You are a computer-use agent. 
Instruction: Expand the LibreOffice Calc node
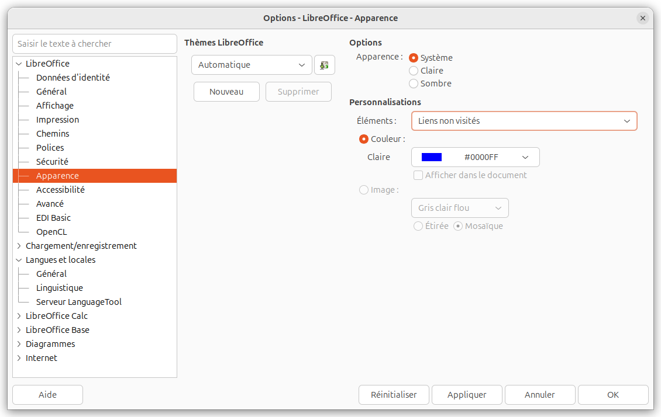19,315
